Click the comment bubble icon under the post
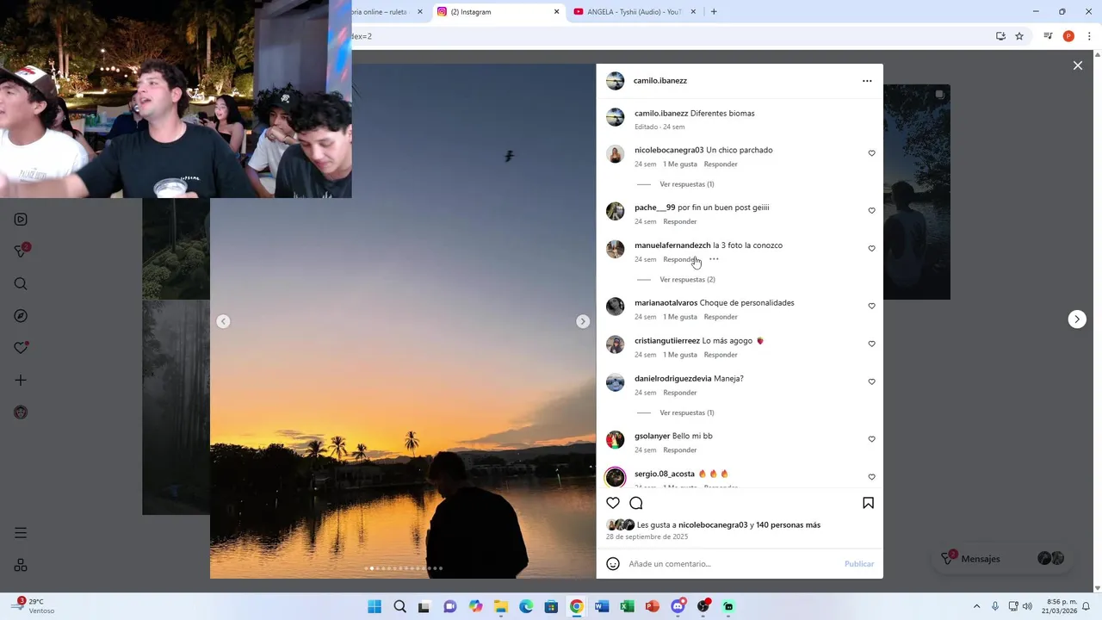The width and height of the screenshot is (1102, 620). click(x=636, y=503)
